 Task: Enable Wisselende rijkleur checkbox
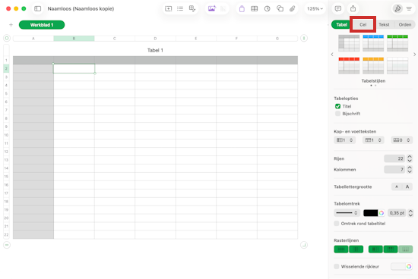pos(337,266)
